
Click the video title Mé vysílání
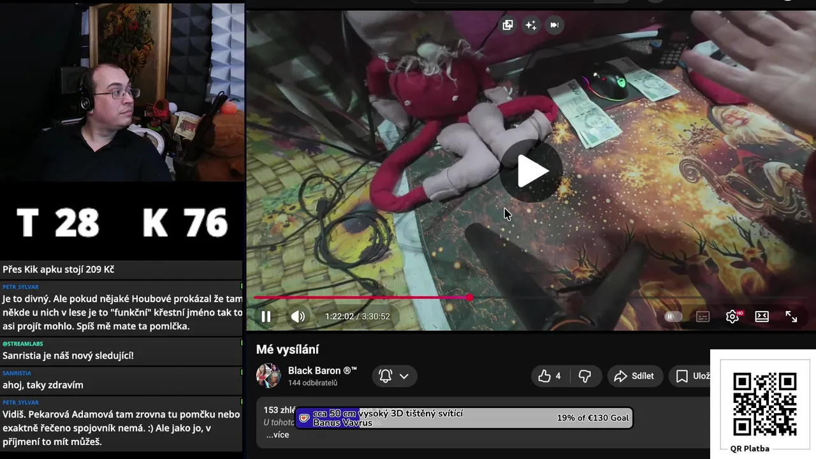pos(288,349)
